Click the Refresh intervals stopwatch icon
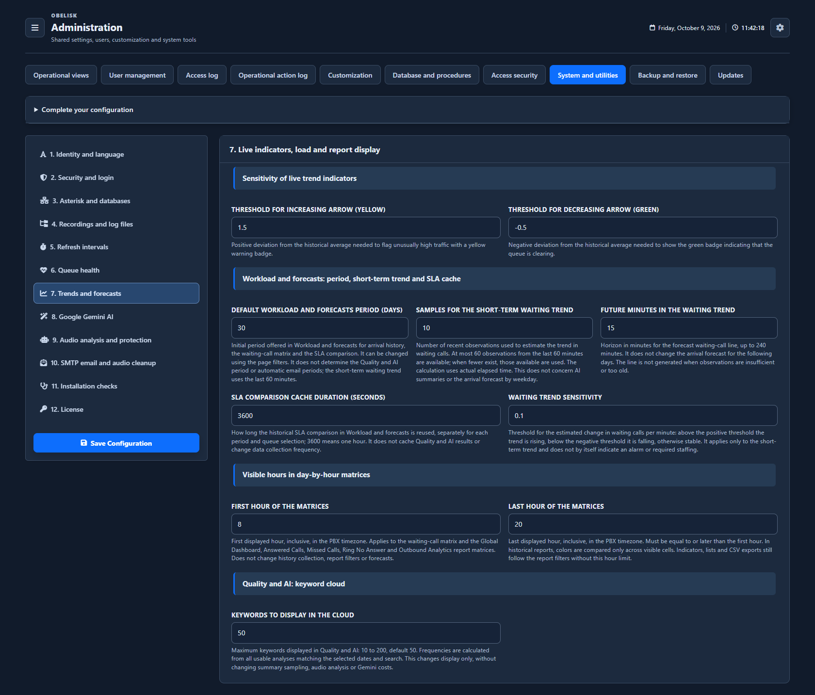815x695 pixels. point(43,247)
